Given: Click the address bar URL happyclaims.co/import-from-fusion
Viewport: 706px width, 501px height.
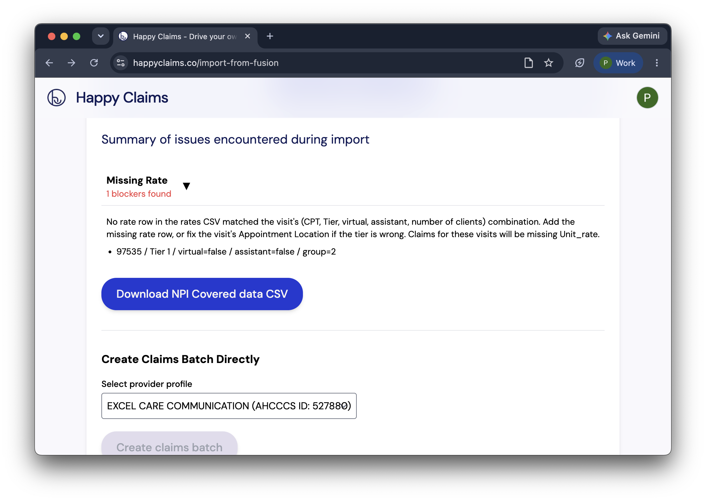Looking at the screenshot, I should pyautogui.click(x=206, y=63).
